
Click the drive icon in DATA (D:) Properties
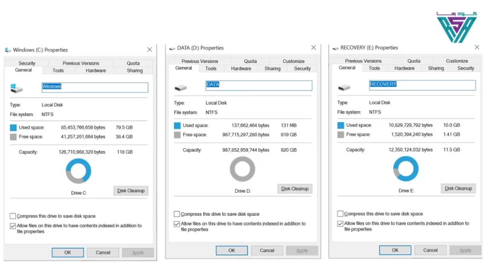[x=181, y=88]
